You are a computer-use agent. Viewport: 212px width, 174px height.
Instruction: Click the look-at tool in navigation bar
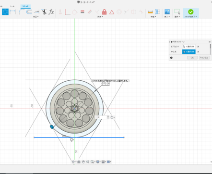[79, 162]
